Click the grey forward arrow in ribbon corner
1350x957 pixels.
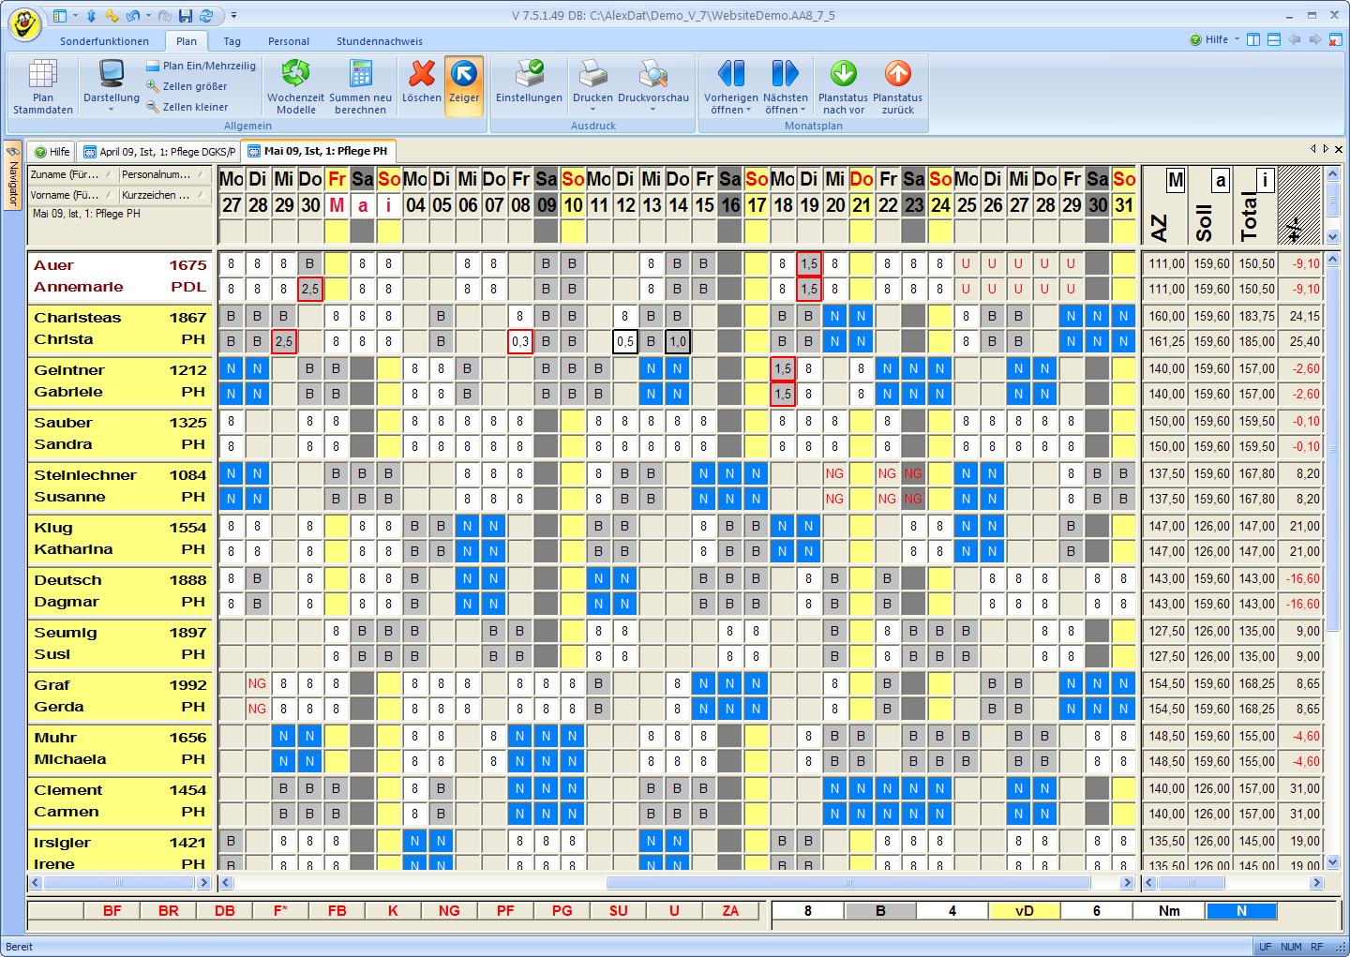(1314, 39)
